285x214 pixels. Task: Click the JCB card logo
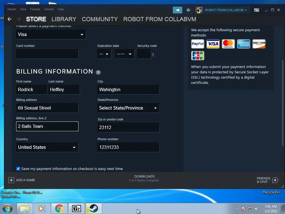click(198, 55)
